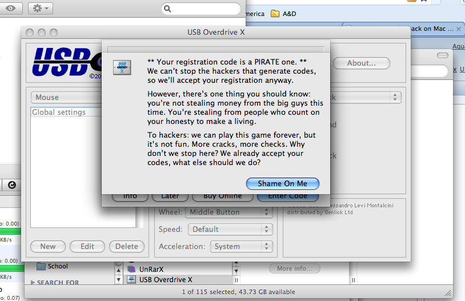Click the Delete button below the settings list
Image resolution: width=465 pixels, height=301 pixels.
click(127, 246)
